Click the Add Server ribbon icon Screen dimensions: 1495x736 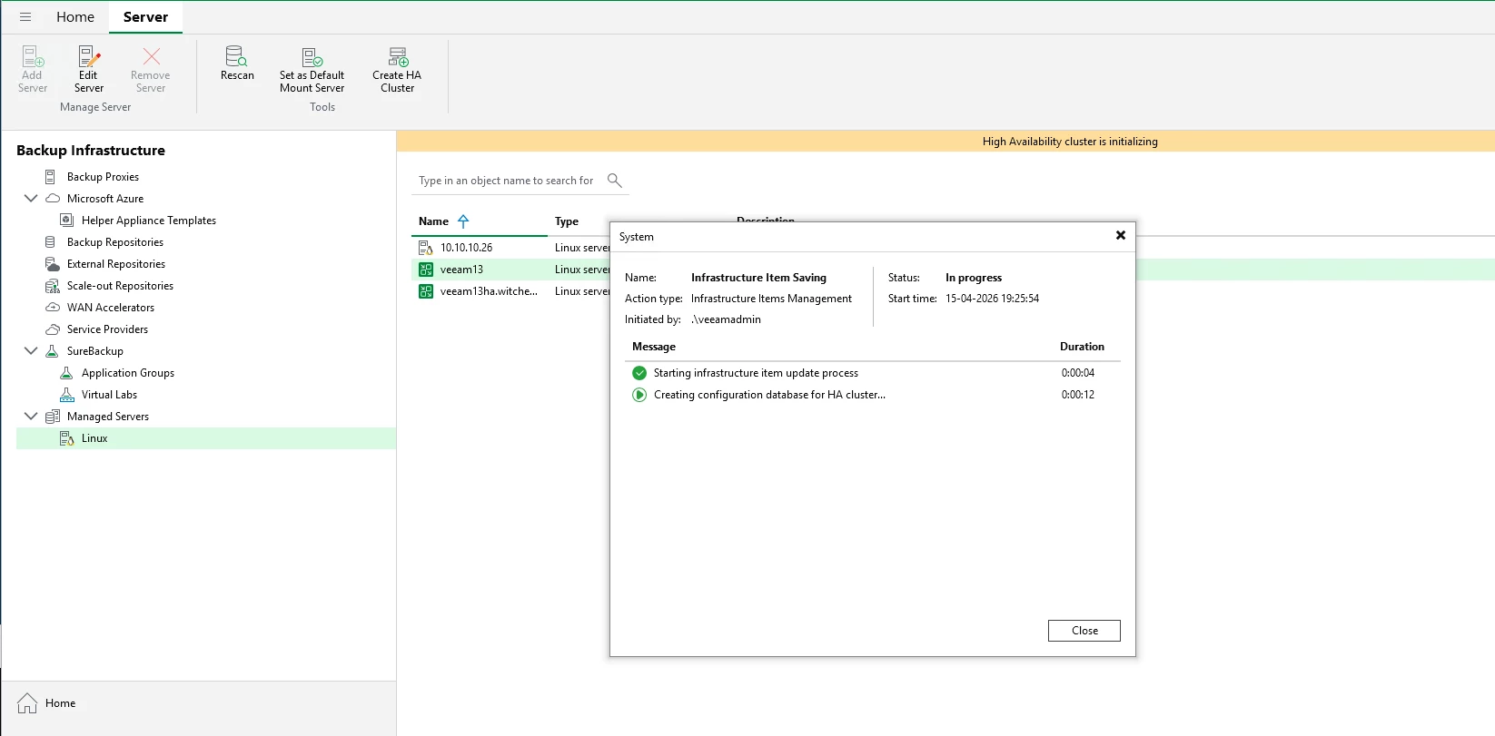(33, 70)
